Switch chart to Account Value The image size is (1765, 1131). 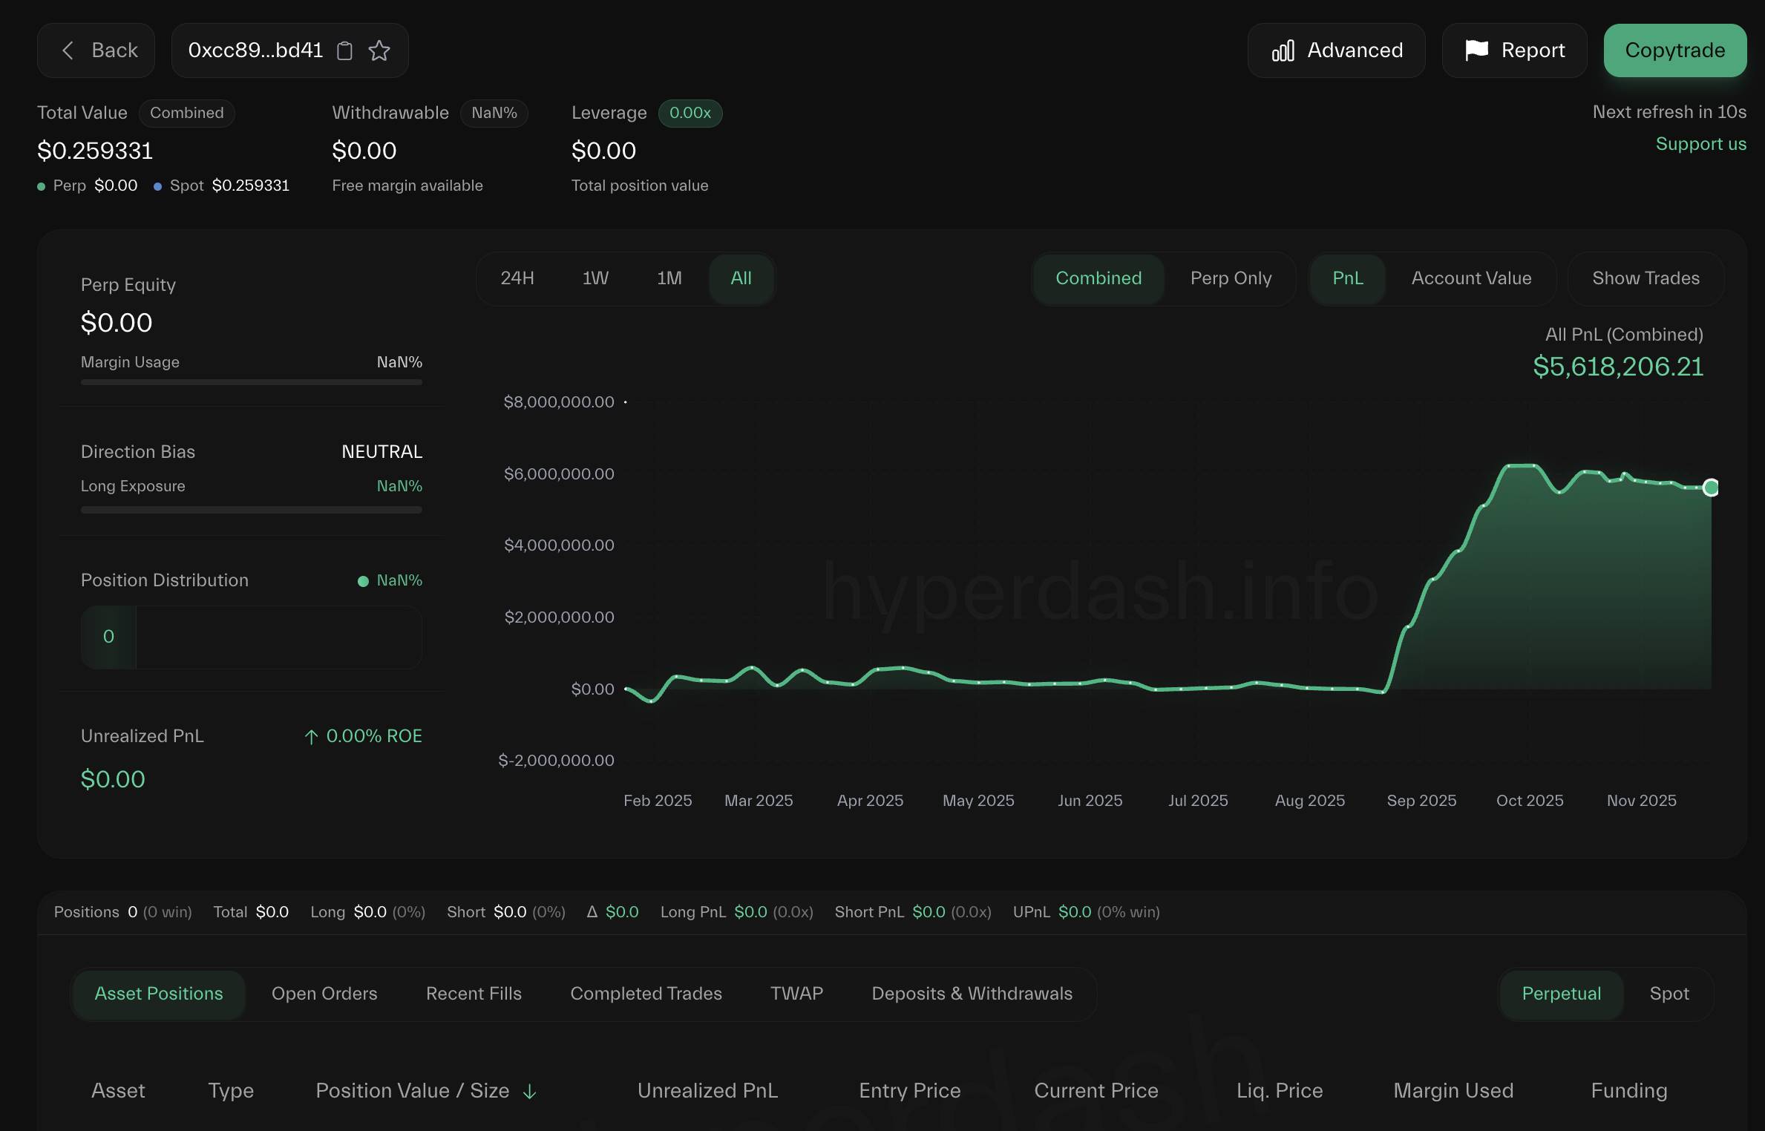pyautogui.click(x=1471, y=278)
